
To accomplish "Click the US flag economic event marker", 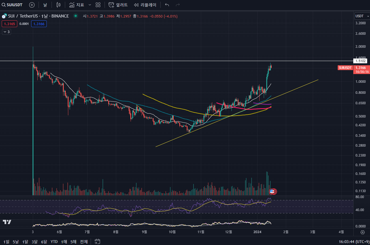I will (272, 192).
